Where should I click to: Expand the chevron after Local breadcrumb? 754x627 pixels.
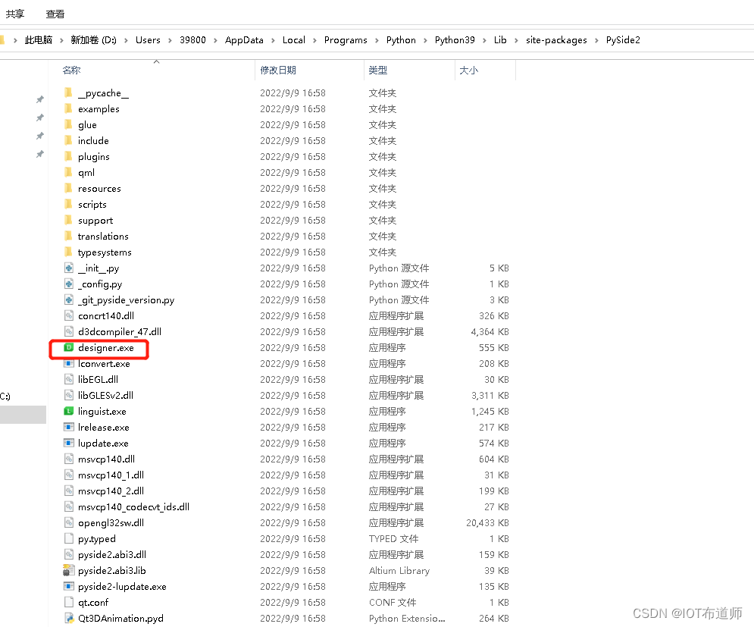coord(314,40)
